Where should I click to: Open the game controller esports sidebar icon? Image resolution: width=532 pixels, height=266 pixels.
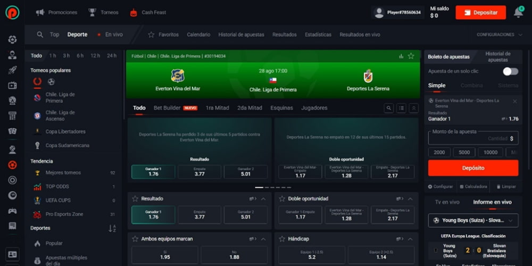(x=12, y=211)
